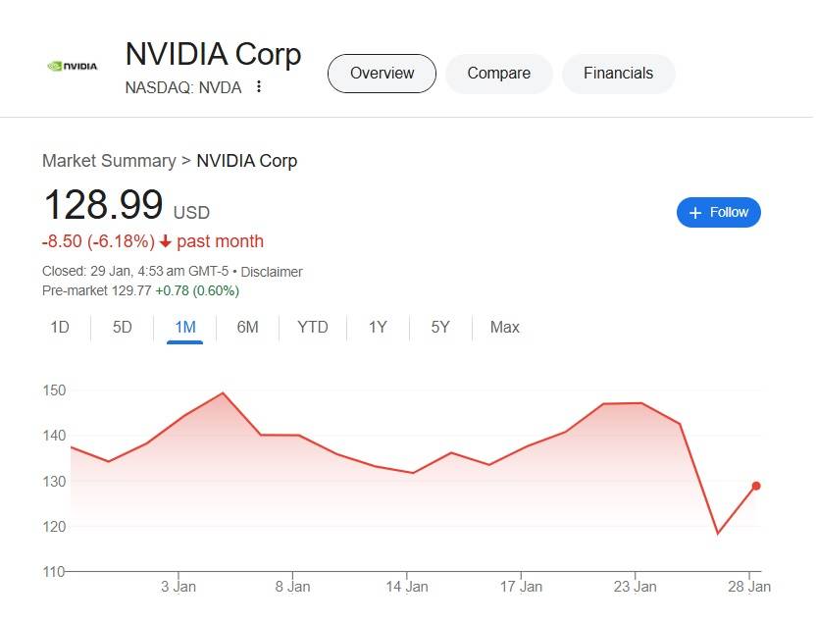Click the NVIDIA Corp title heading

213,54
